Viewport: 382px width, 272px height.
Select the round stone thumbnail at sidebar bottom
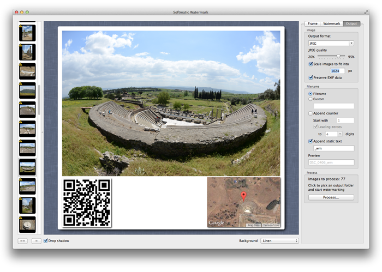pos(27,225)
